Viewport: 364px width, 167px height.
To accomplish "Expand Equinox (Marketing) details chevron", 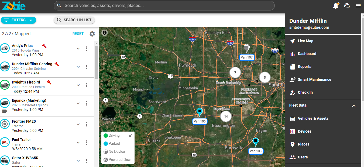I will tap(78, 103).
